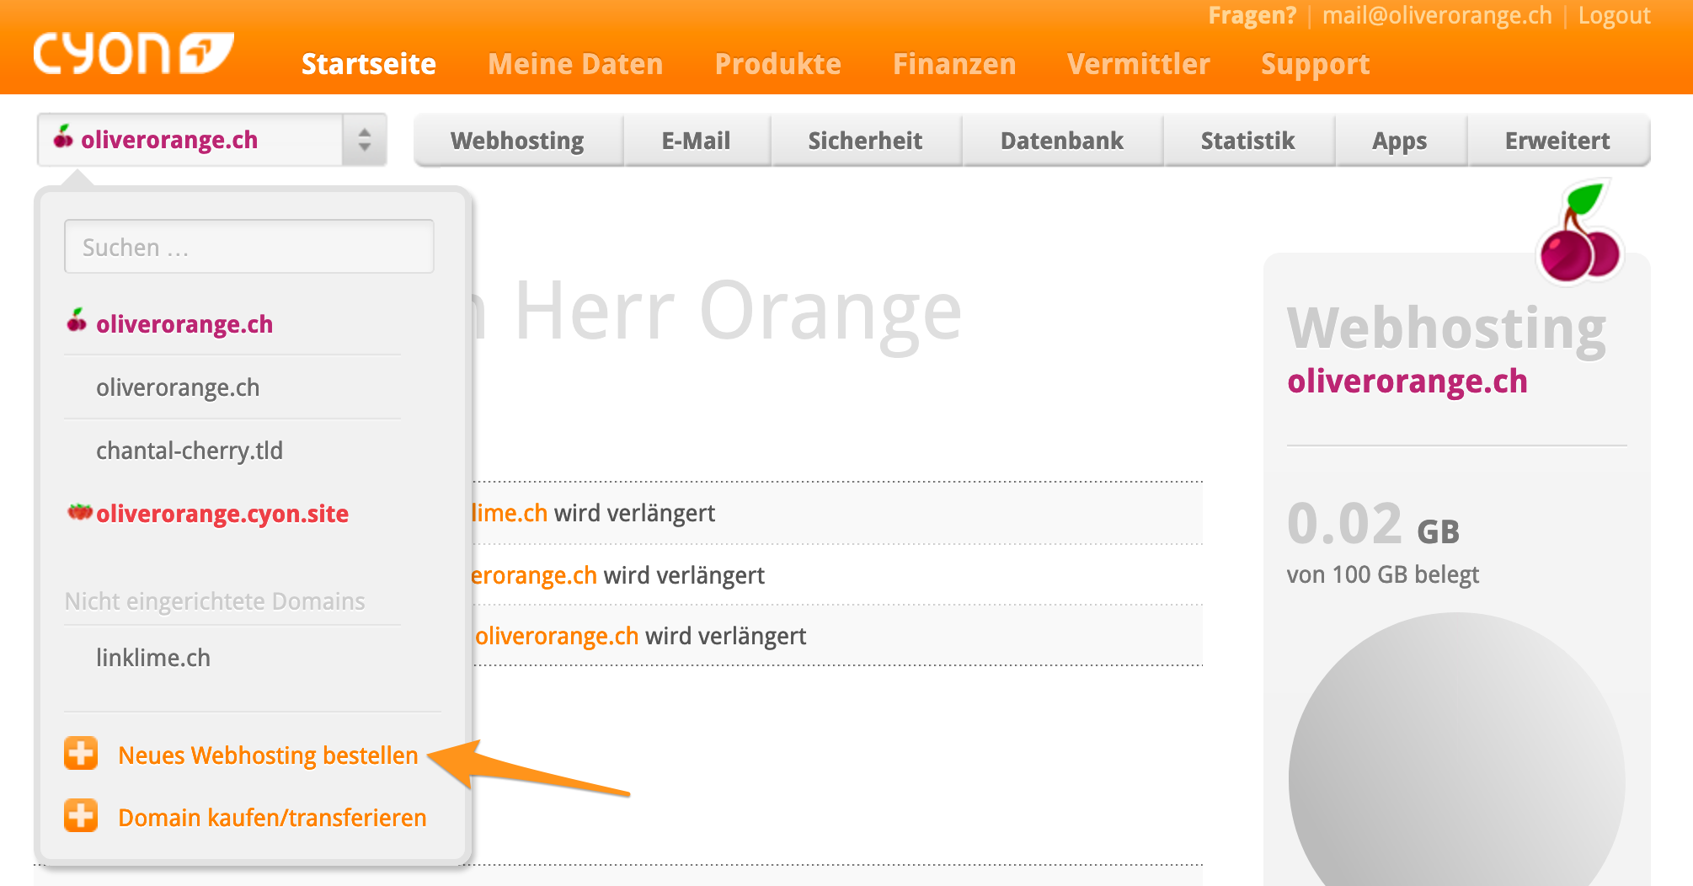Select chantal-cherry.tld from the domain list
Screen dimensions: 1693x886
coord(189,450)
